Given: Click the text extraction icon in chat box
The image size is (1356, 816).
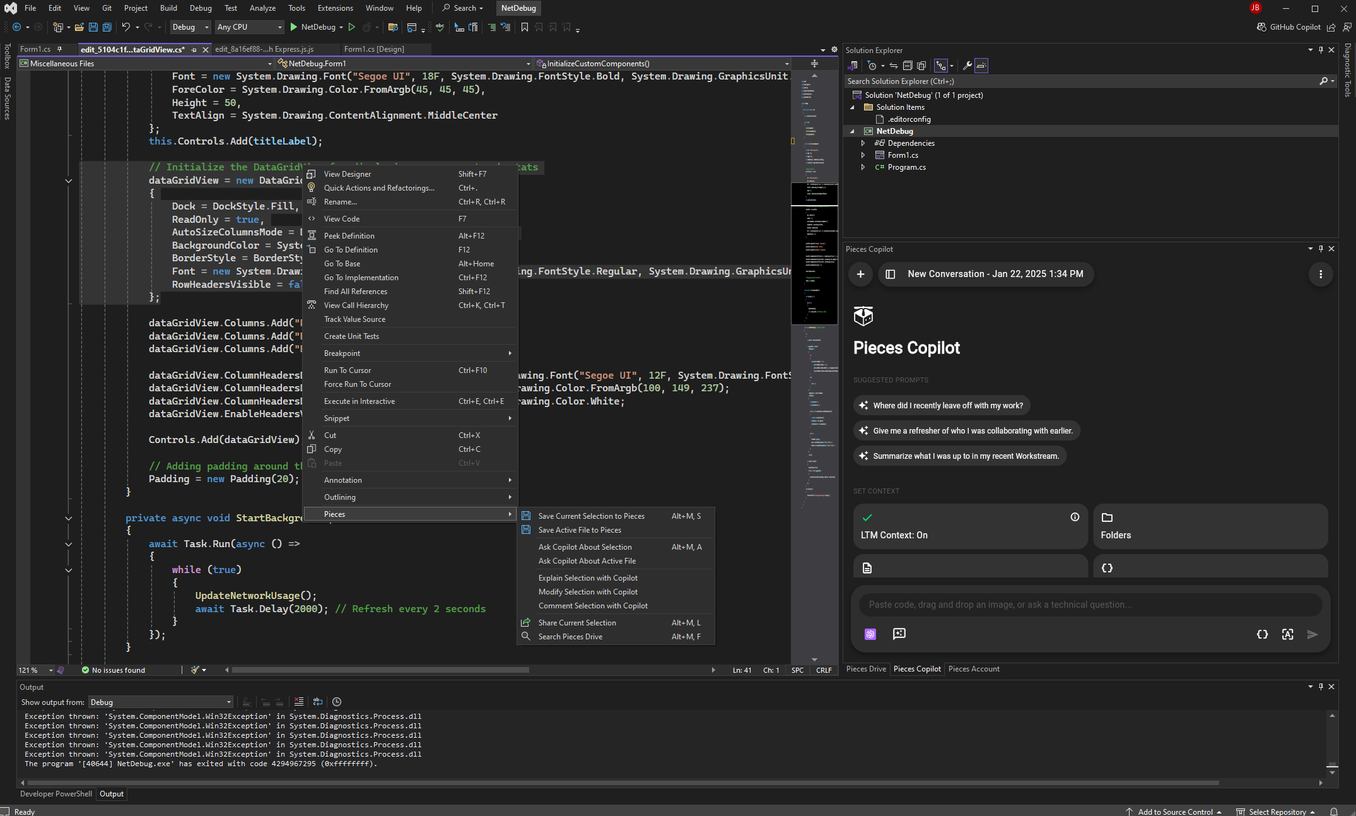Looking at the screenshot, I should pyautogui.click(x=1287, y=634).
